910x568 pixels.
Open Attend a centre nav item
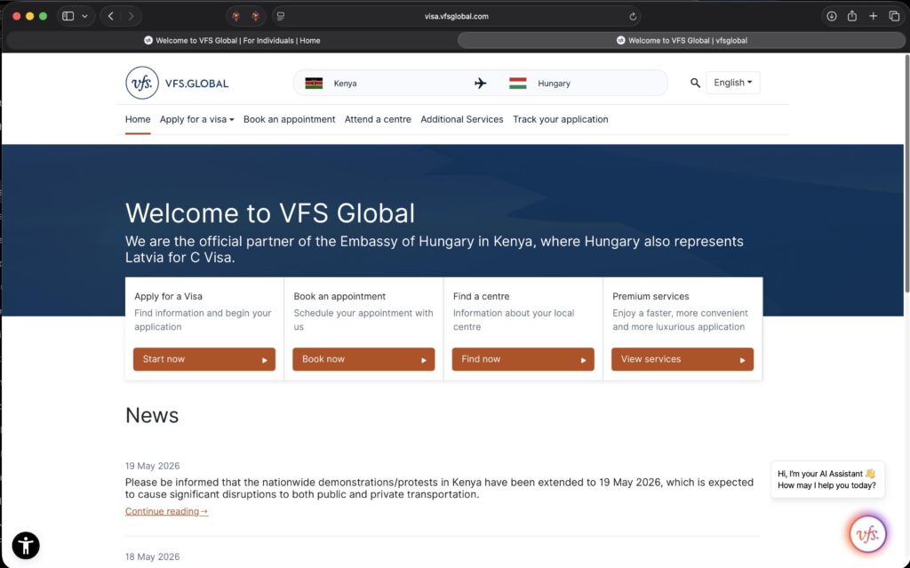coord(378,119)
